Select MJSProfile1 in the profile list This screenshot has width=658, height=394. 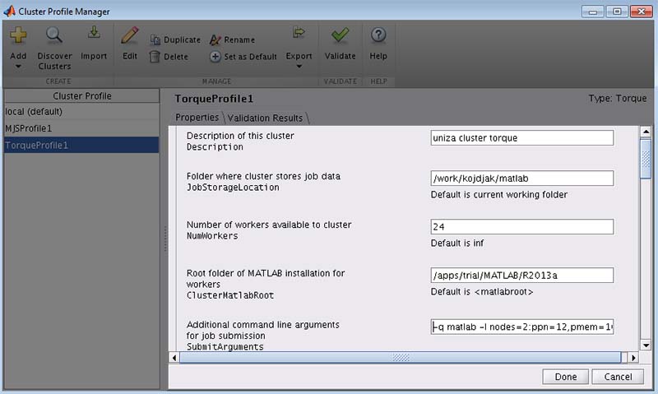click(x=29, y=128)
